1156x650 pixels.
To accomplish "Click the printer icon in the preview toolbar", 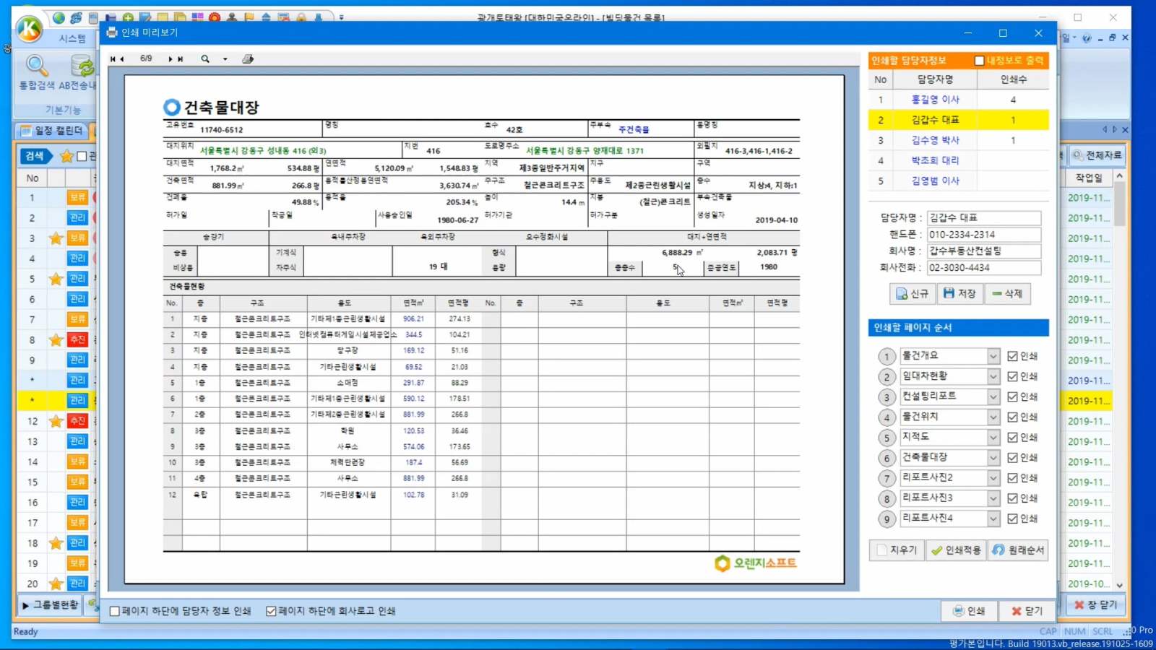I will click(x=248, y=59).
